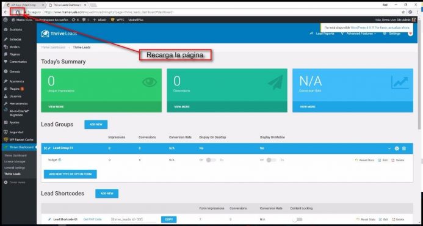
Task: Click the plus icon next to Widget
Action: coord(60,160)
